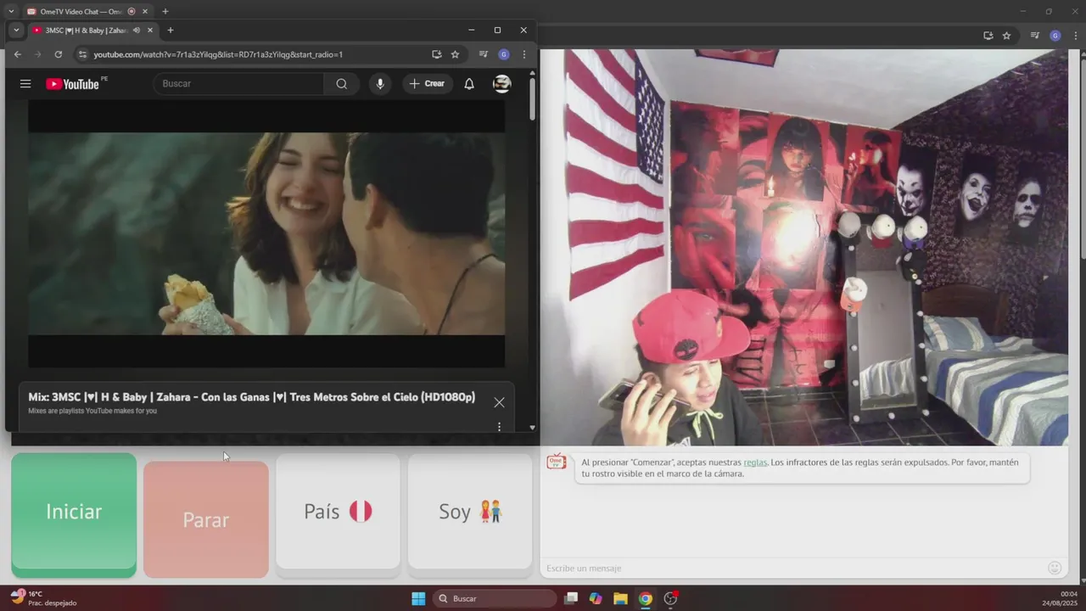Open the Mix playlist three-dot options
The width and height of the screenshot is (1086, 611).
[x=499, y=427]
